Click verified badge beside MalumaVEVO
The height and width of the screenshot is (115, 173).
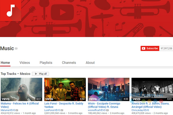(x=17, y=110)
